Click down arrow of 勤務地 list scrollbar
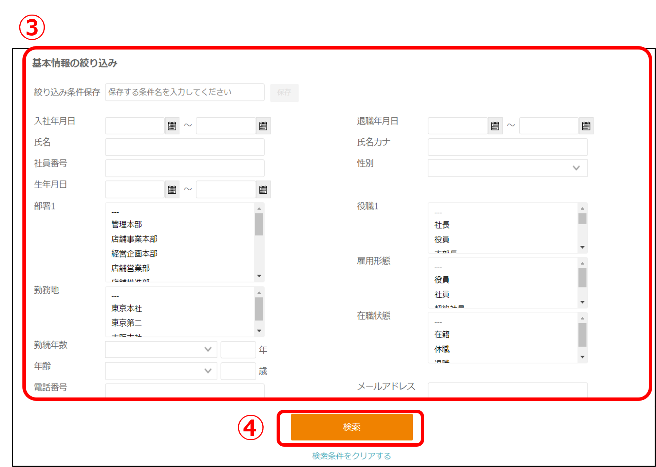This screenshot has width=656, height=467. [259, 331]
